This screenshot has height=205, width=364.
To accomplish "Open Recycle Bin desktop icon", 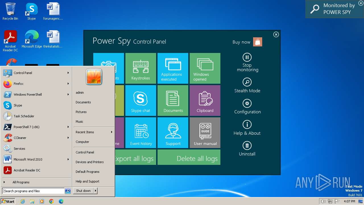I will [x=10, y=11].
